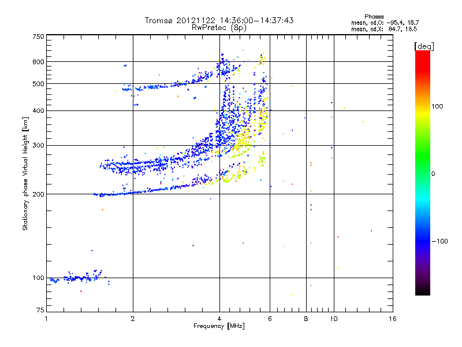Click the 100 tick label on height axis

pyautogui.click(x=38, y=278)
